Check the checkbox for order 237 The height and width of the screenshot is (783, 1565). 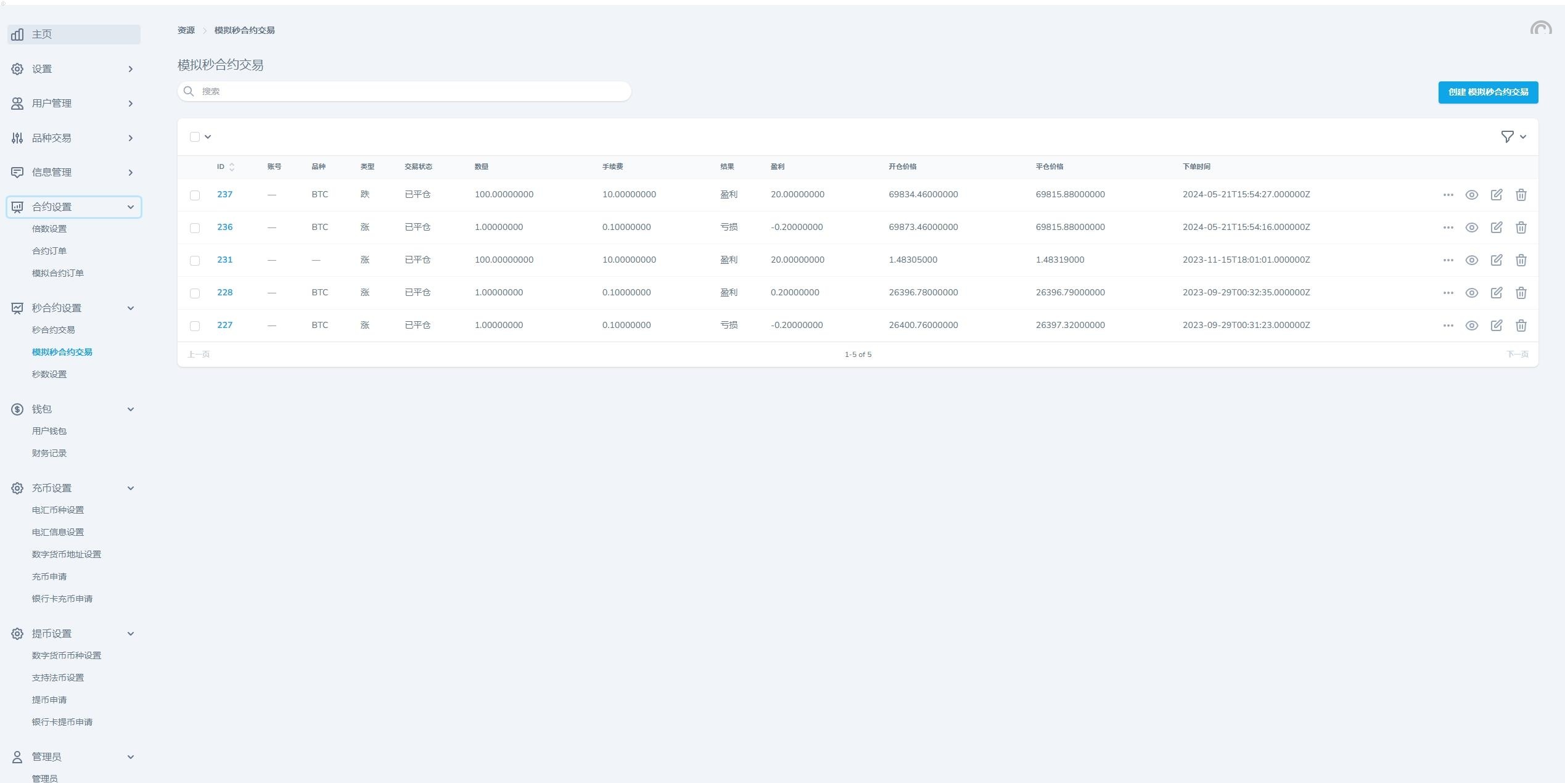(x=195, y=195)
